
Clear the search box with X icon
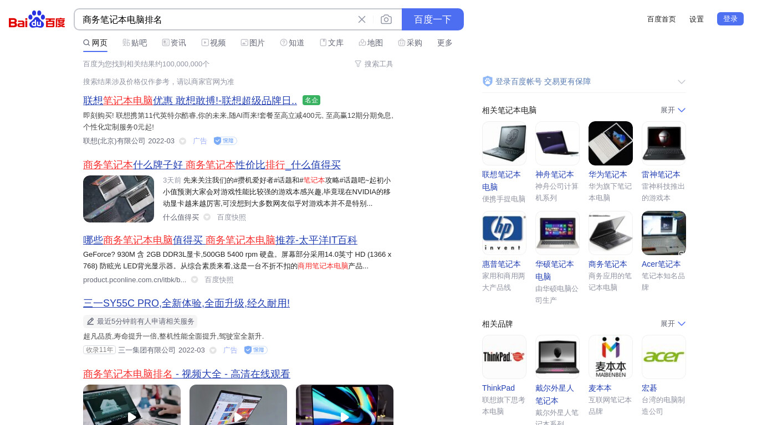pyautogui.click(x=362, y=19)
